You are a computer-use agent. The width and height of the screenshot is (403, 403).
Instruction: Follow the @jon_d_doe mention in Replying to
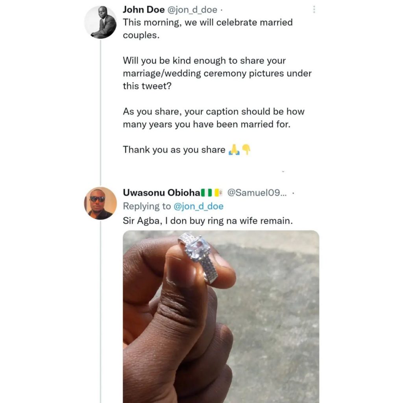click(x=198, y=206)
